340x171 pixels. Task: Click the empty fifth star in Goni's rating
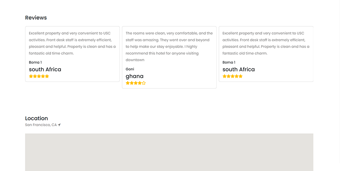(144, 83)
